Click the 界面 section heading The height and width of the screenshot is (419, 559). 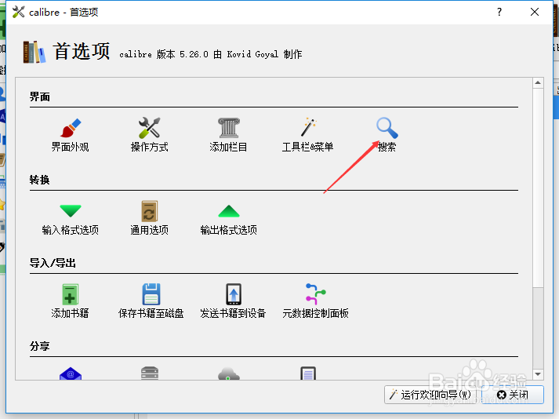coord(39,97)
